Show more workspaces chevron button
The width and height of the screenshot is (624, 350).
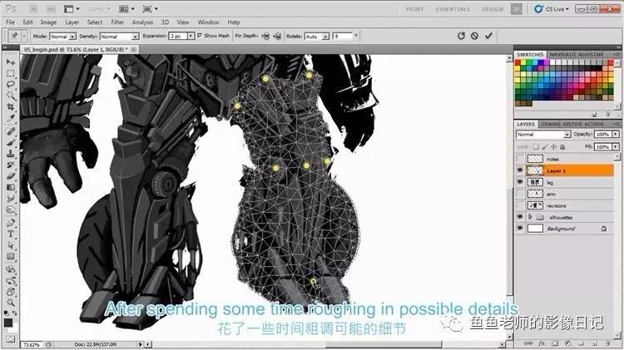[x=516, y=9]
